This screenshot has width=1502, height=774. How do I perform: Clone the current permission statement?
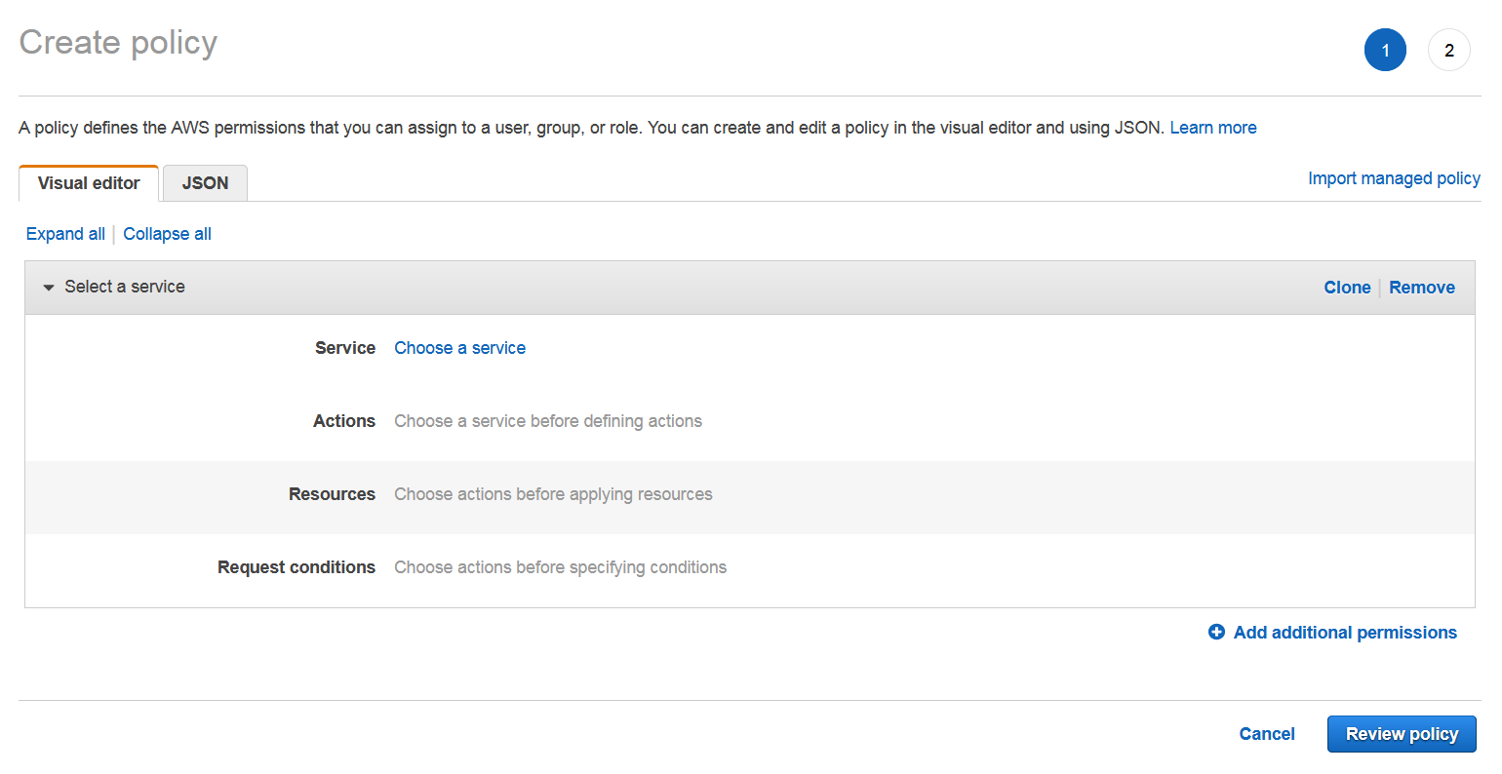coord(1347,287)
